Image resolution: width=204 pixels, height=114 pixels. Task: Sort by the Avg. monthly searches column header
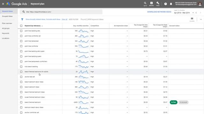click(x=81, y=26)
